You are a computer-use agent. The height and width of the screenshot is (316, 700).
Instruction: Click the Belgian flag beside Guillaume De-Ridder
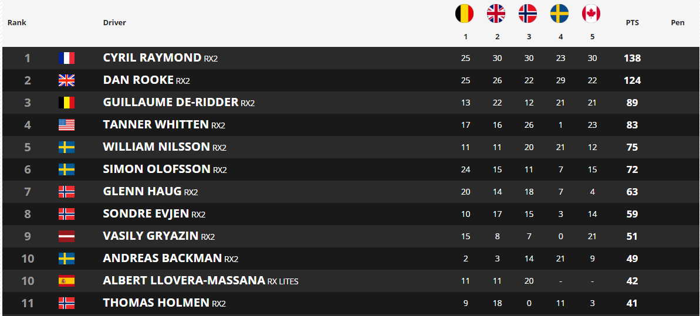[66, 103]
